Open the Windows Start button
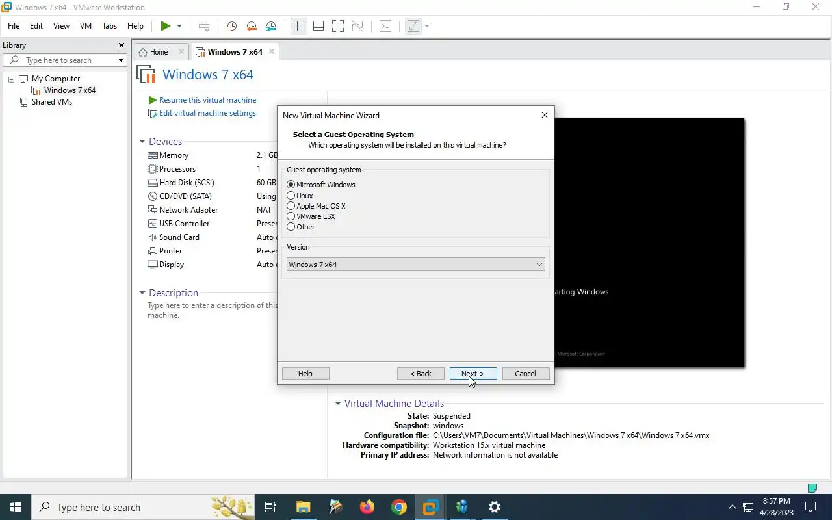832x520 pixels. pyautogui.click(x=16, y=507)
